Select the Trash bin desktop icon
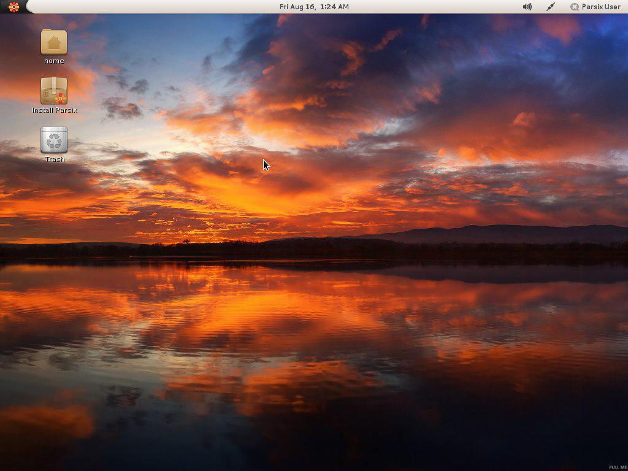The height and width of the screenshot is (471, 628). 54,140
